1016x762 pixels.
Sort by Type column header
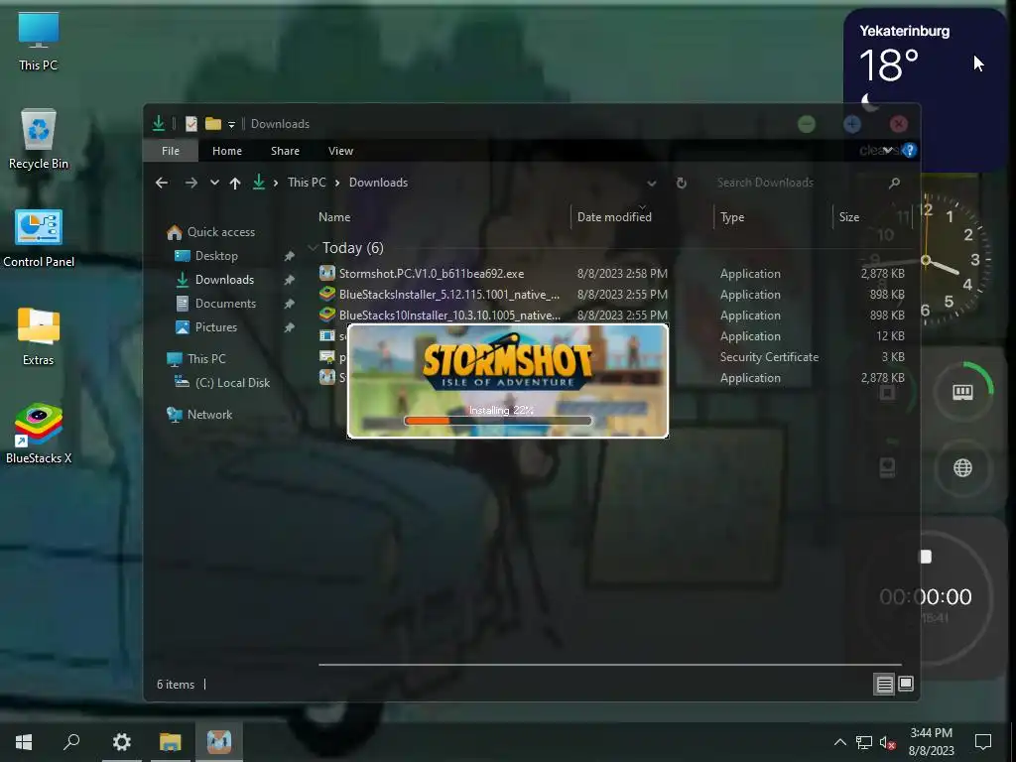732,217
